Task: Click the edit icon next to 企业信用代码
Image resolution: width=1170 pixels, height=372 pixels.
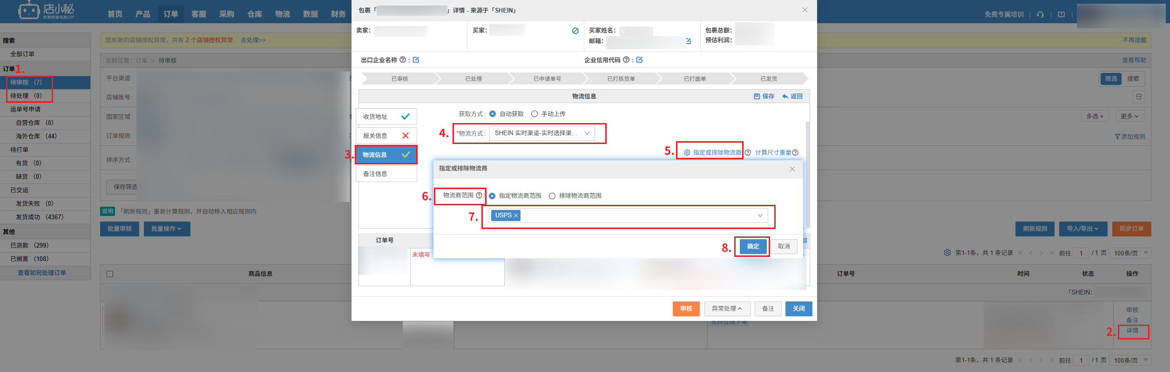Action: coord(639,60)
